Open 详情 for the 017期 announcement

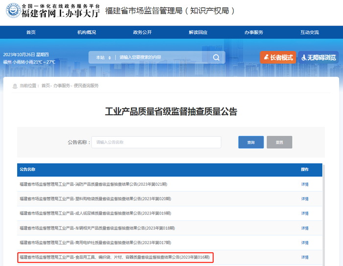coord(305,243)
